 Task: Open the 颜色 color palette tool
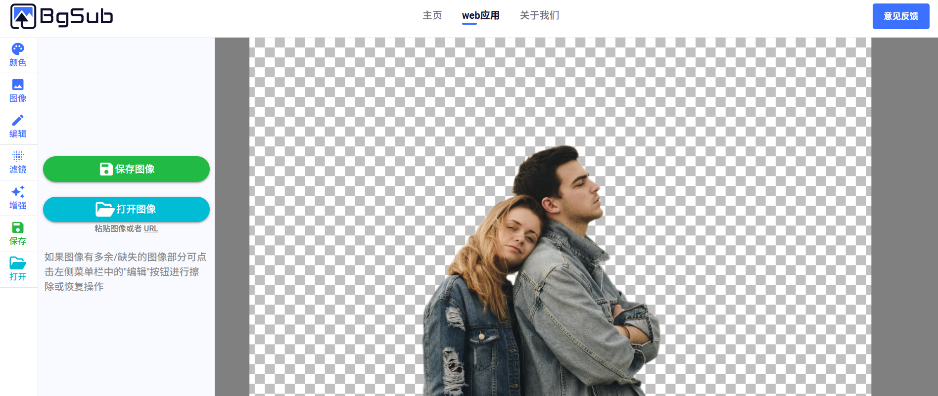(18, 55)
